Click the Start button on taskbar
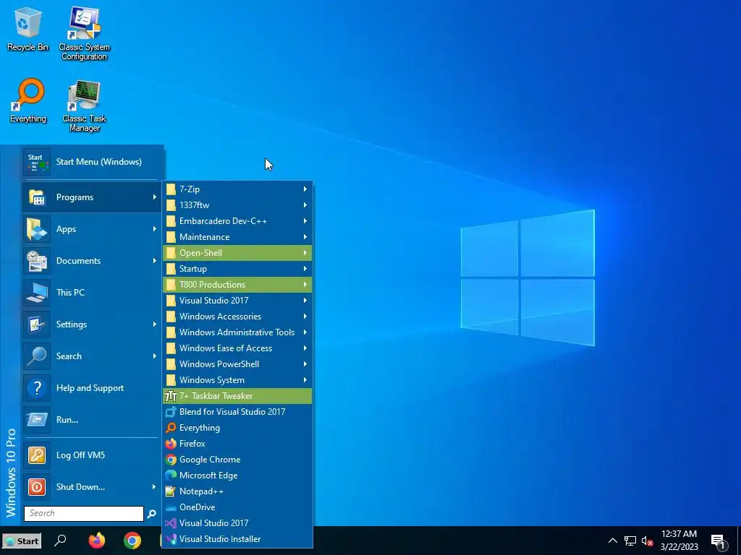This screenshot has width=741, height=555. [x=21, y=541]
